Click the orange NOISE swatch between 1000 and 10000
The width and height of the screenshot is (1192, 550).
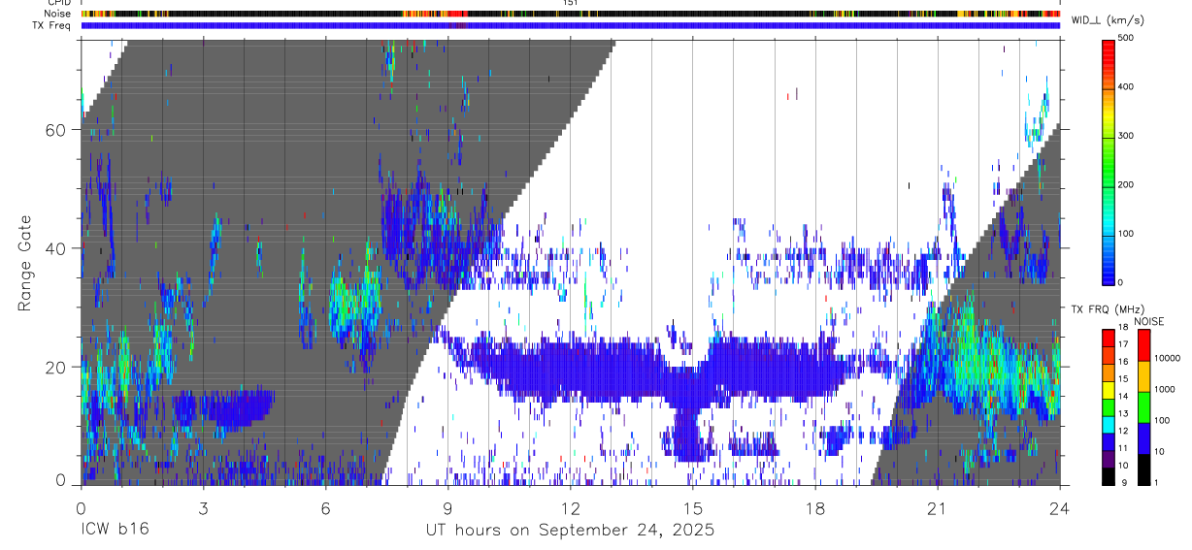click(x=1144, y=374)
